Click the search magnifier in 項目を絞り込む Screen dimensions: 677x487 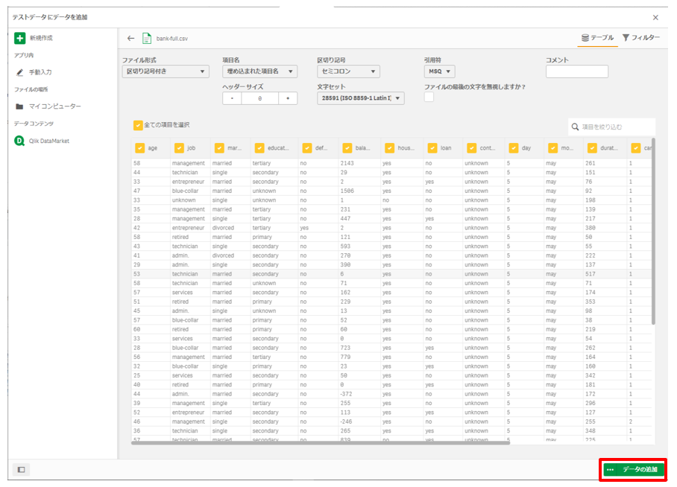click(x=574, y=127)
